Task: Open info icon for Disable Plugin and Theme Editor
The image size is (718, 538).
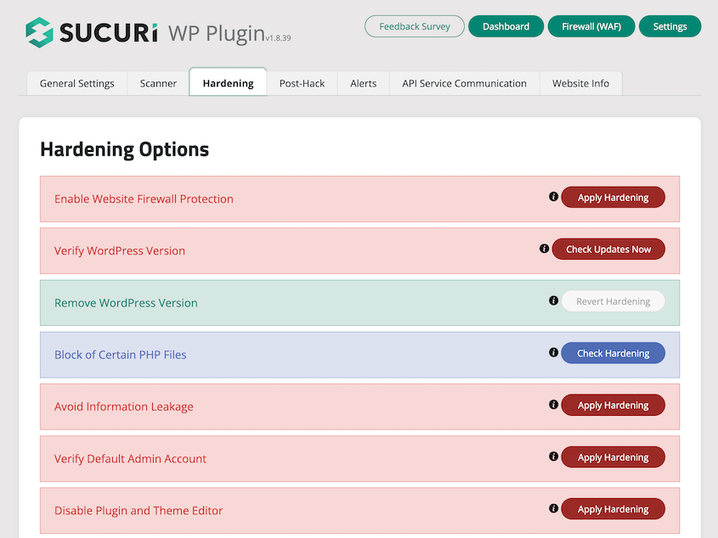Action: tap(554, 508)
